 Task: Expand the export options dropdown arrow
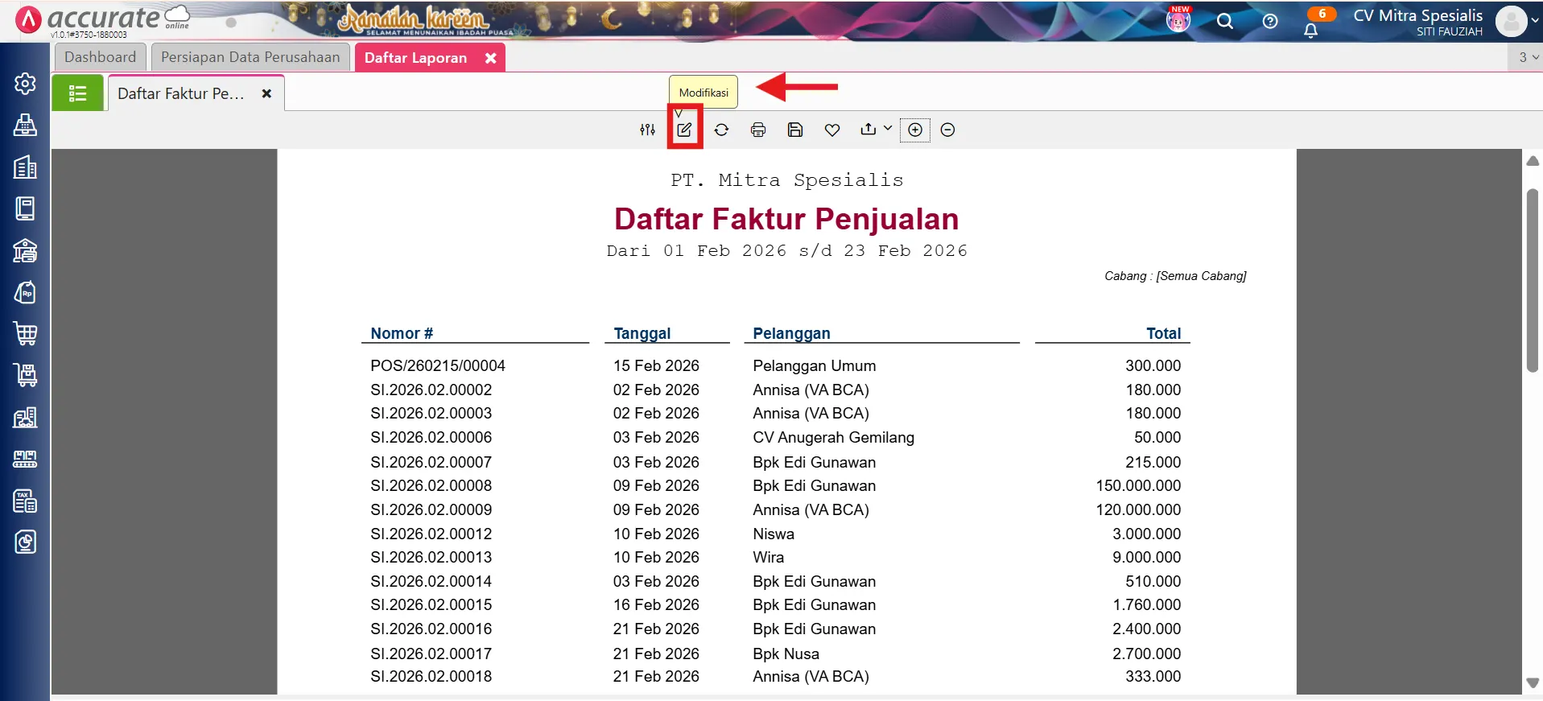pos(887,128)
